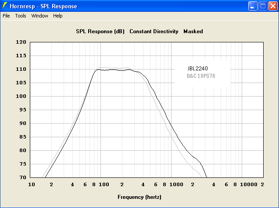The height and width of the screenshot is (208, 279).
Task: Minimize the Hornresp window
Action: (x=253, y=6)
